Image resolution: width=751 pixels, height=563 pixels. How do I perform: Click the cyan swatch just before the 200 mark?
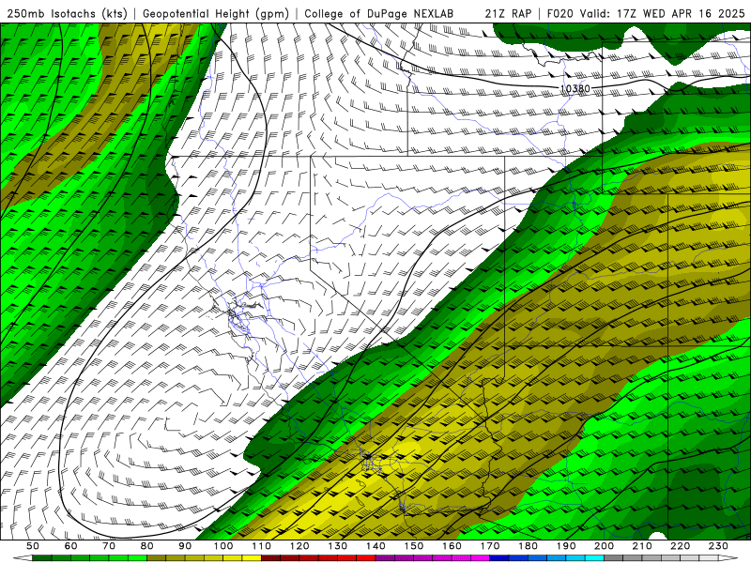pos(595,558)
